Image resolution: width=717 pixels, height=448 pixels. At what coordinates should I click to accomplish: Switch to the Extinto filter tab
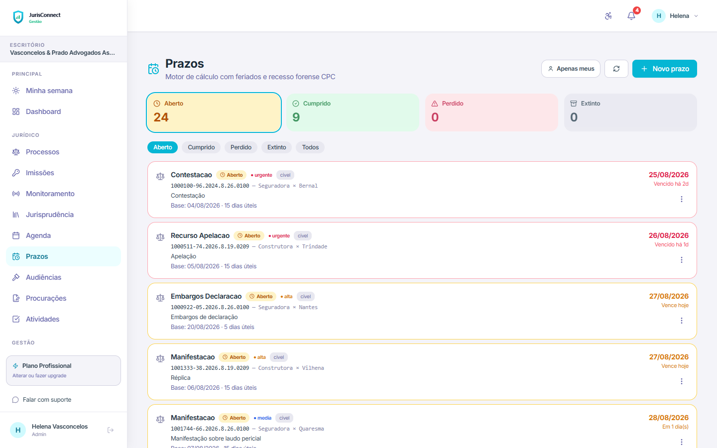point(277,147)
